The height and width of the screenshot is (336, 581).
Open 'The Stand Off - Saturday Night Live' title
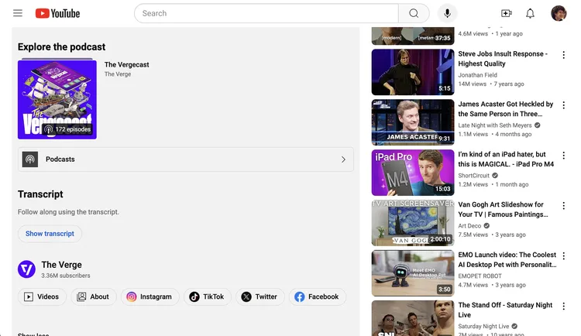pos(505,310)
